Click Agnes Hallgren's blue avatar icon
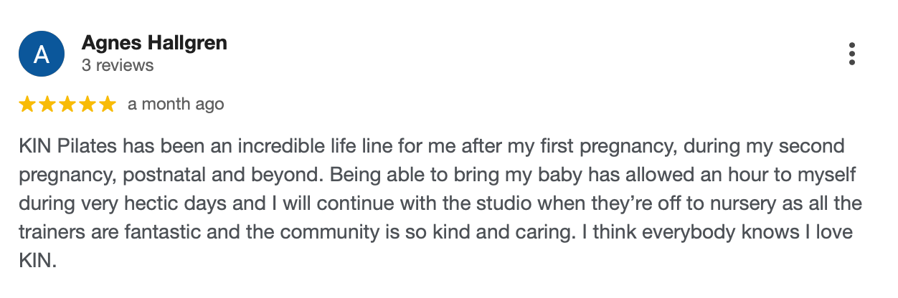The height and width of the screenshot is (298, 898). (42, 54)
